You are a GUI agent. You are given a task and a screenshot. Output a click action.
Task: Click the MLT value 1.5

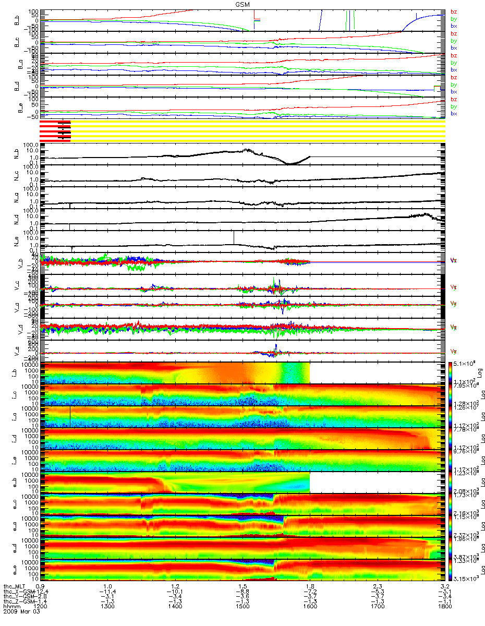pos(244,587)
